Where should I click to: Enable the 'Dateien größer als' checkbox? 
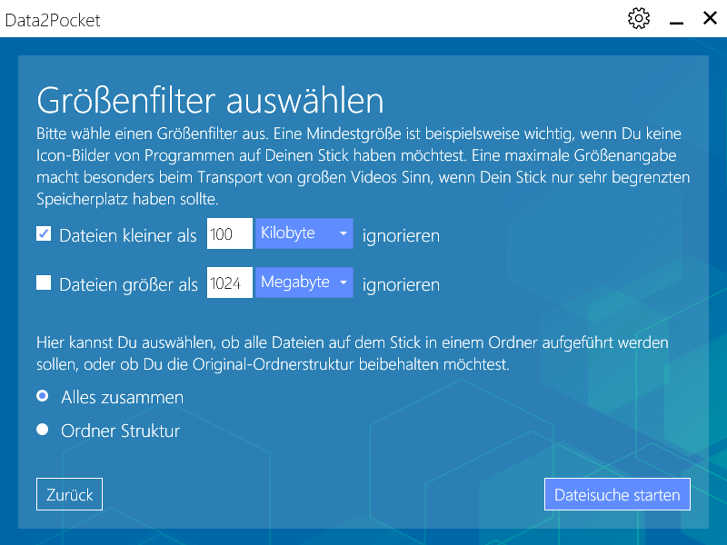tap(44, 283)
